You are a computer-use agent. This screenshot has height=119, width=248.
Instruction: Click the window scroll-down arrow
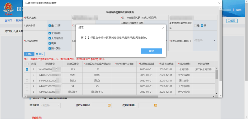[x=221, y=96]
